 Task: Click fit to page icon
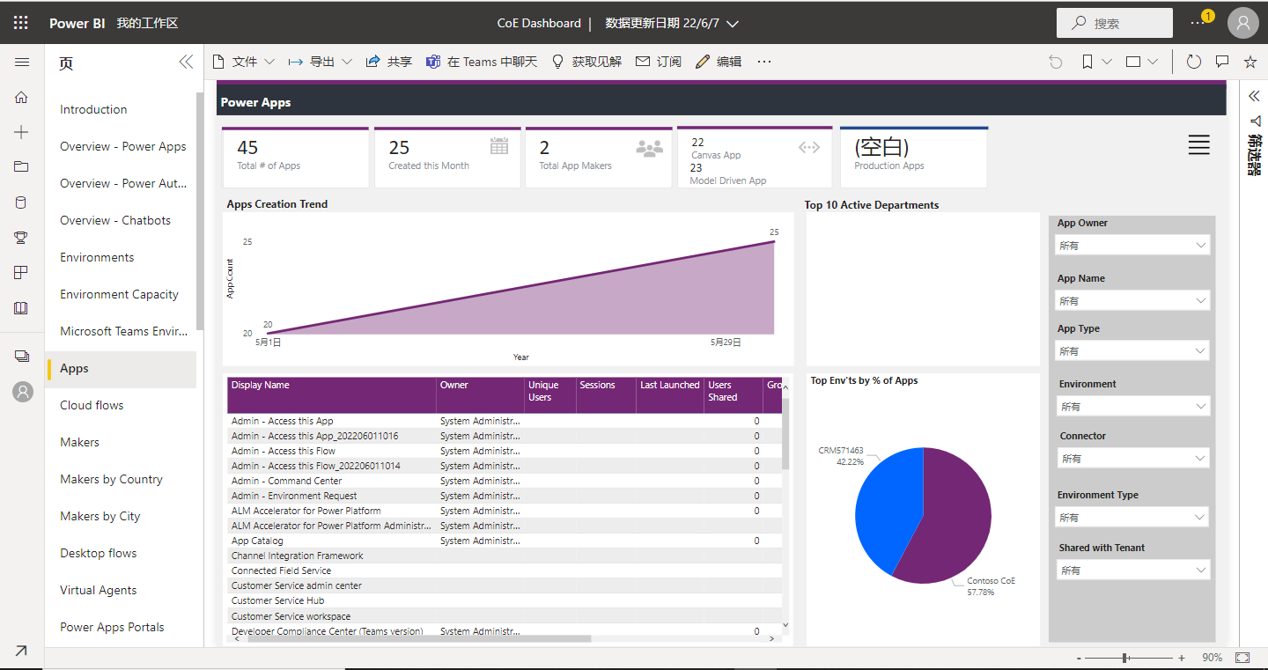pyautogui.click(x=1242, y=658)
